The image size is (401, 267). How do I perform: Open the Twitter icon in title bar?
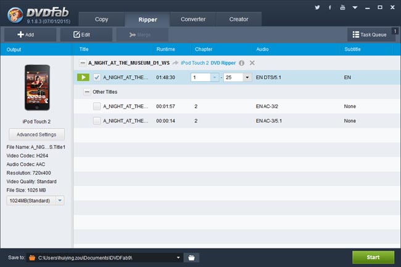pos(317,7)
